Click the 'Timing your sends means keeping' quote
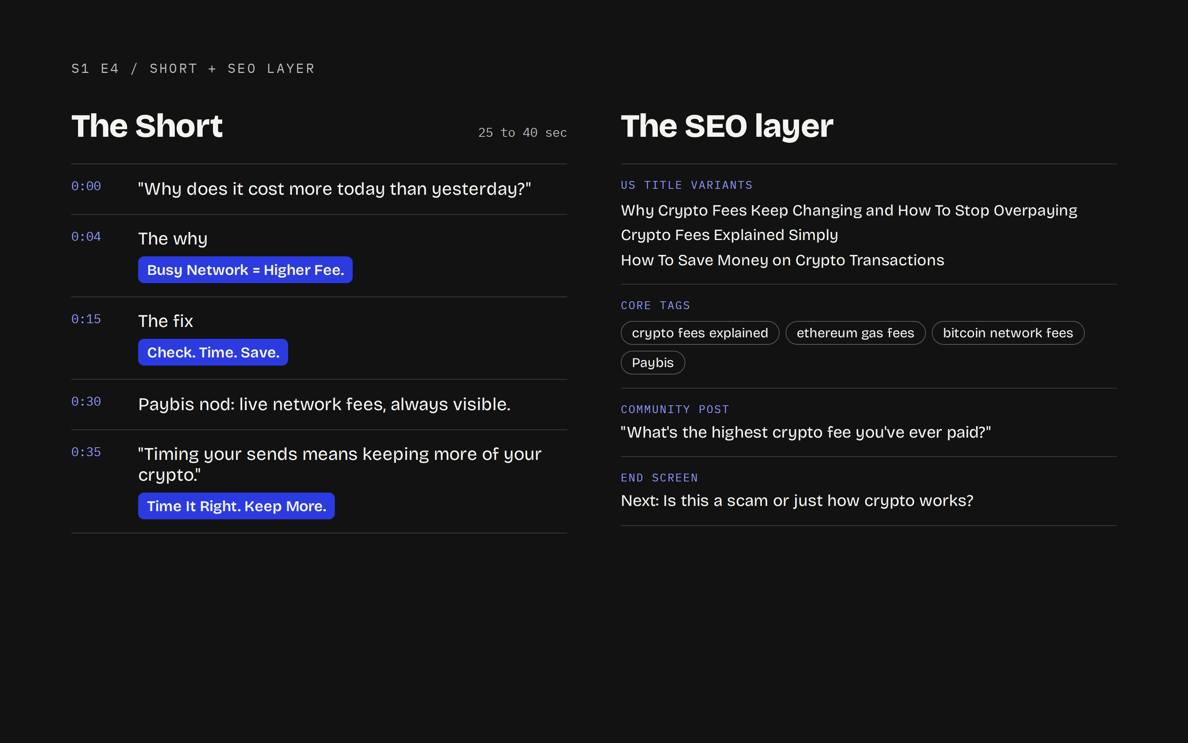 [x=339, y=464]
